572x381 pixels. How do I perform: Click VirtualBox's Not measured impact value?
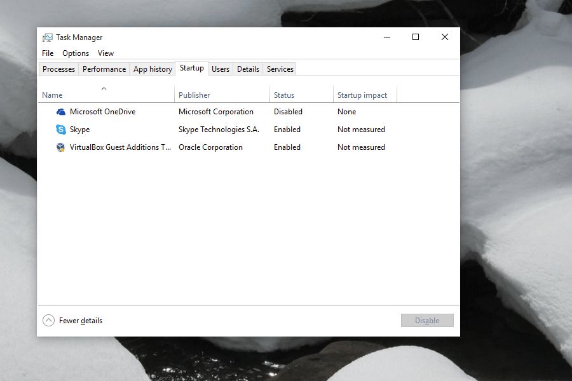point(361,147)
